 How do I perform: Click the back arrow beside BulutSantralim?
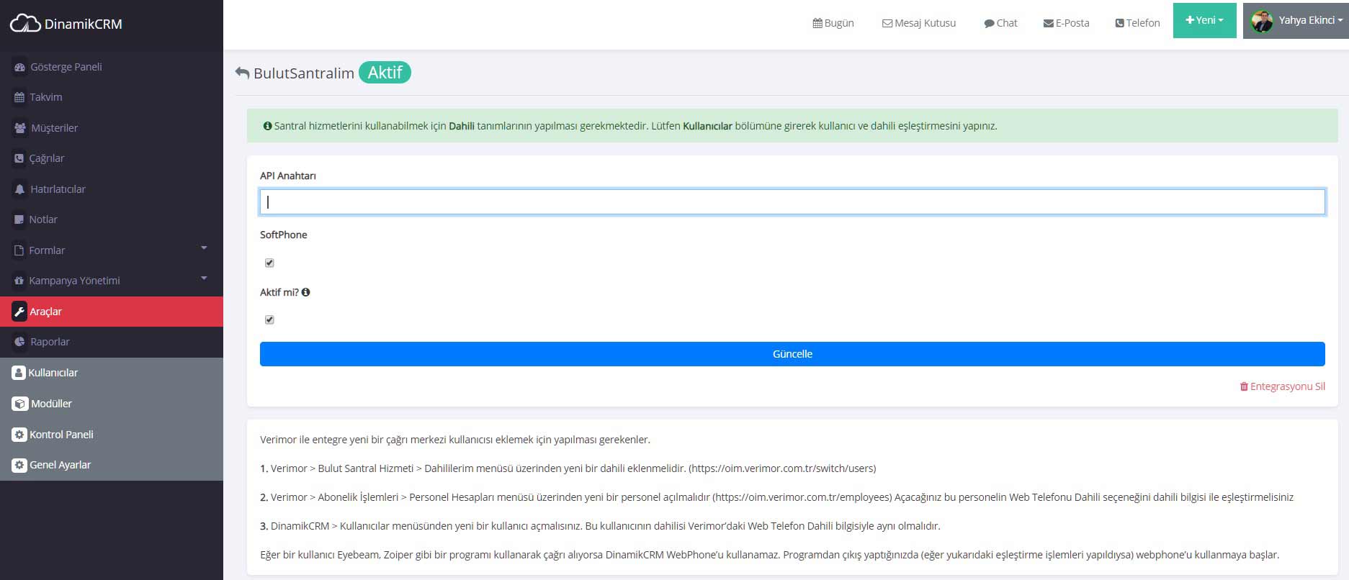[x=242, y=73]
